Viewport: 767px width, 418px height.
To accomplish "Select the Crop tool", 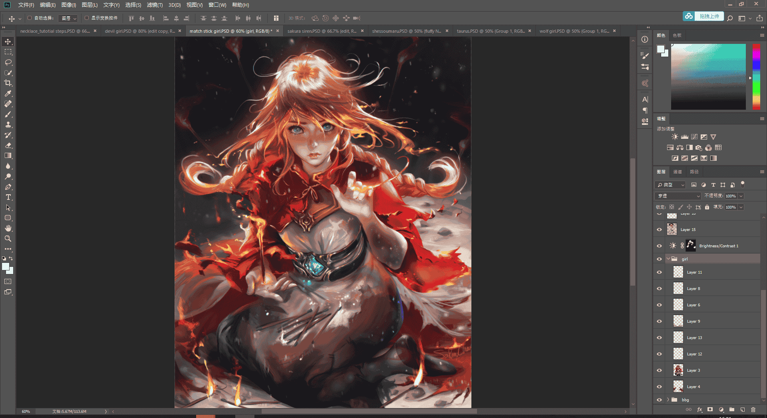I will [x=8, y=83].
